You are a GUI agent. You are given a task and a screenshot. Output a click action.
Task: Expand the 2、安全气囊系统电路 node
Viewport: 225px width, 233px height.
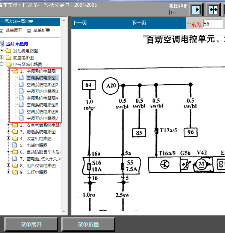(8, 125)
